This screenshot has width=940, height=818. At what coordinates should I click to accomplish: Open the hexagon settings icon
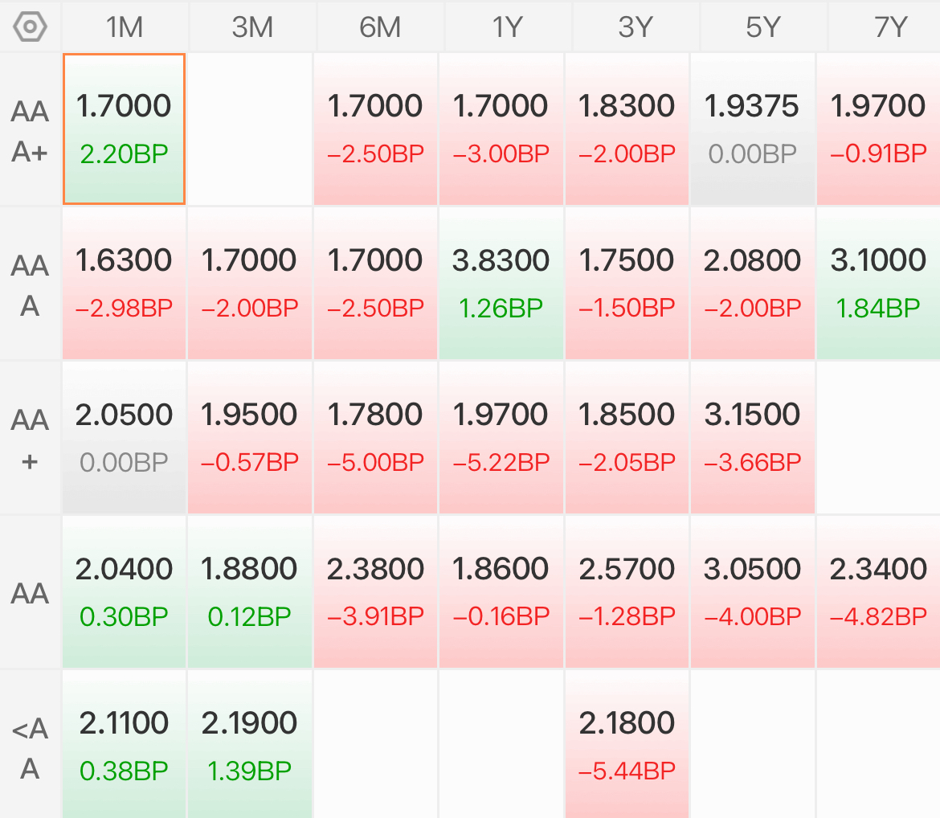pos(30,27)
